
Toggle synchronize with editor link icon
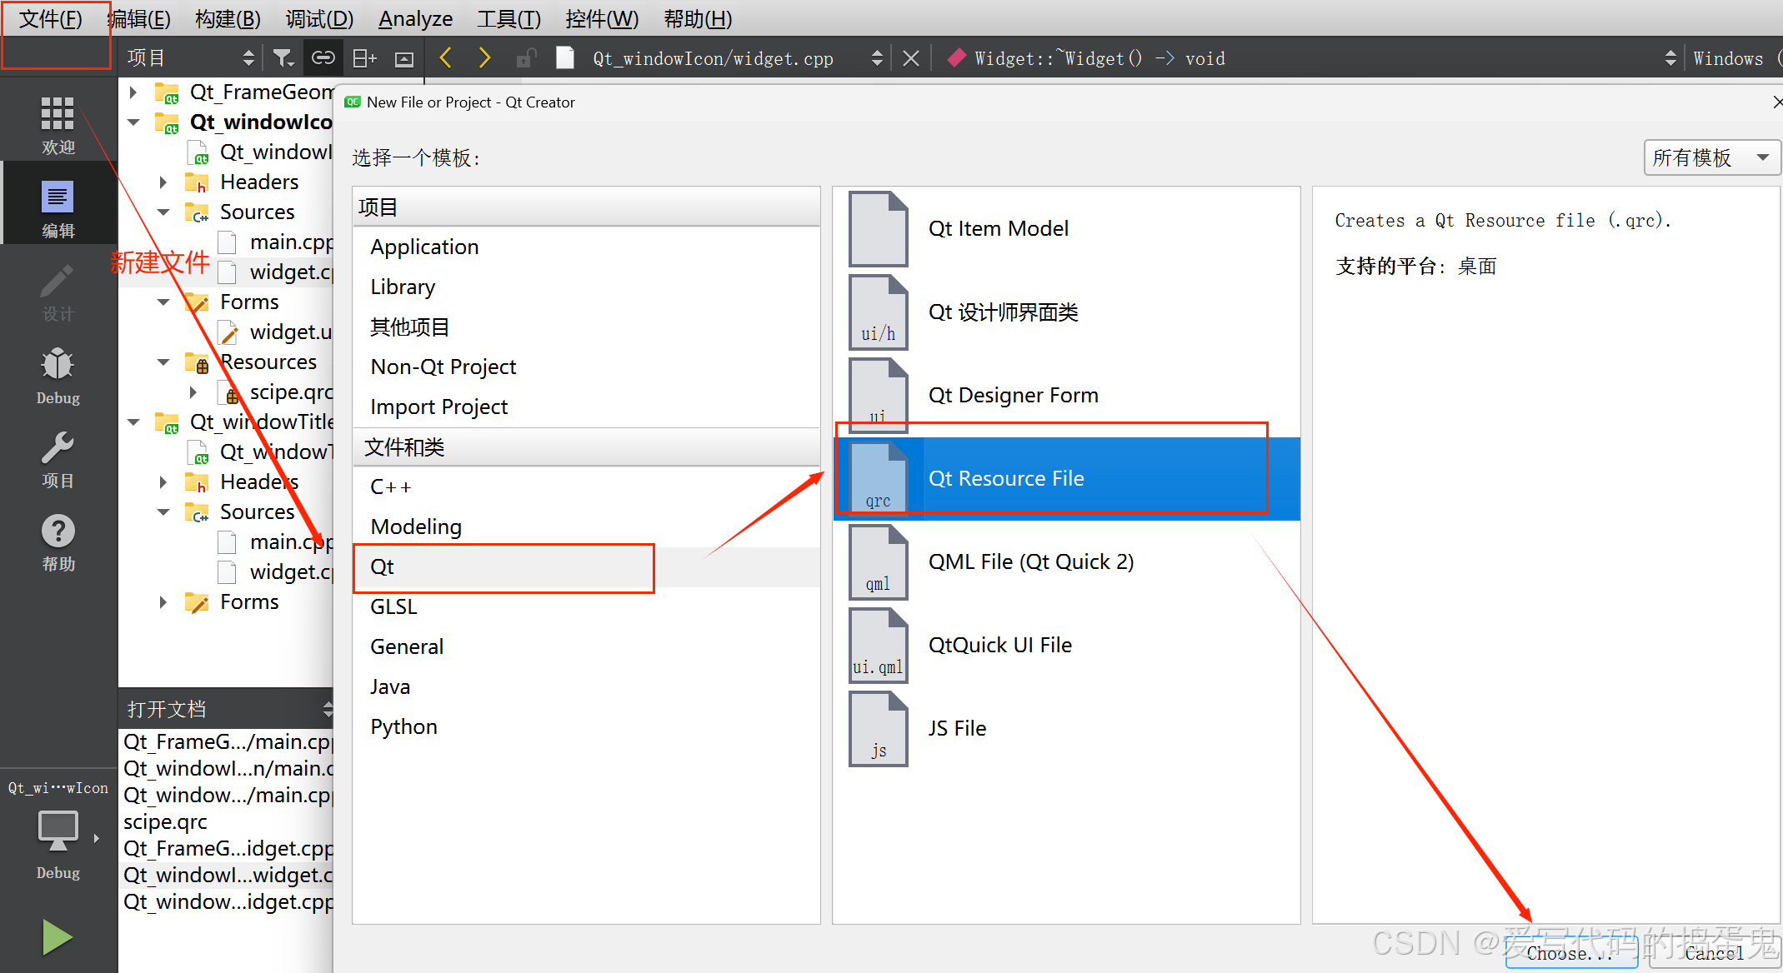(x=323, y=57)
